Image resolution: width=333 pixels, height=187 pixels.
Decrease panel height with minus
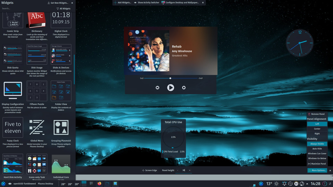click(x=178, y=170)
